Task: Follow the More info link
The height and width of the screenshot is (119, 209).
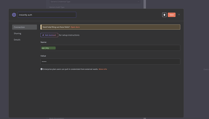Action: tap(103, 69)
